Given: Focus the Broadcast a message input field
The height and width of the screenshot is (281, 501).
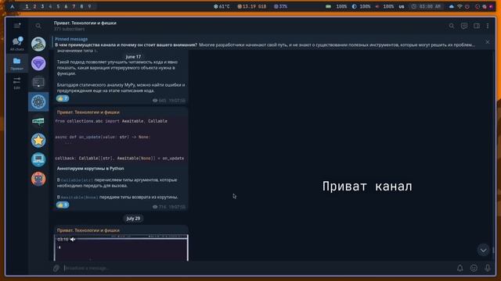Looking at the screenshot, I should click(x=258, y=269).
